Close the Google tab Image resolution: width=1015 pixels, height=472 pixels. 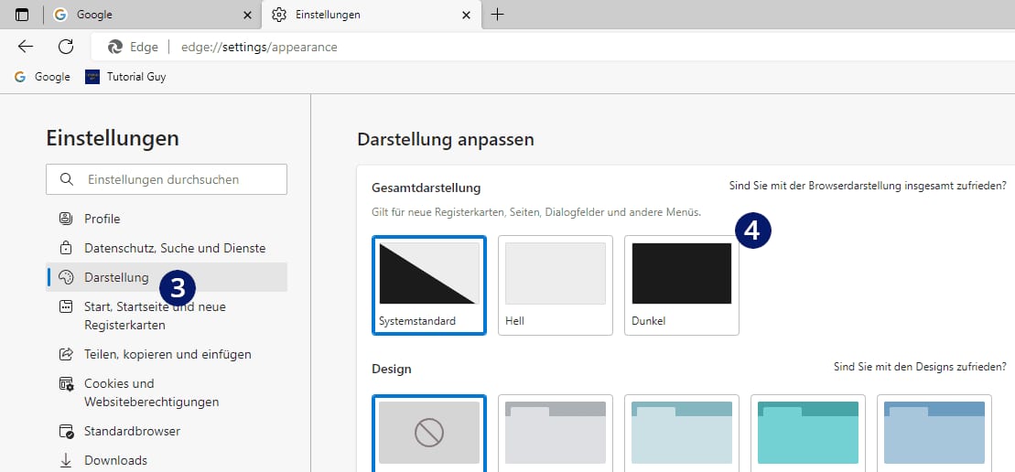[x=246, y=15]
